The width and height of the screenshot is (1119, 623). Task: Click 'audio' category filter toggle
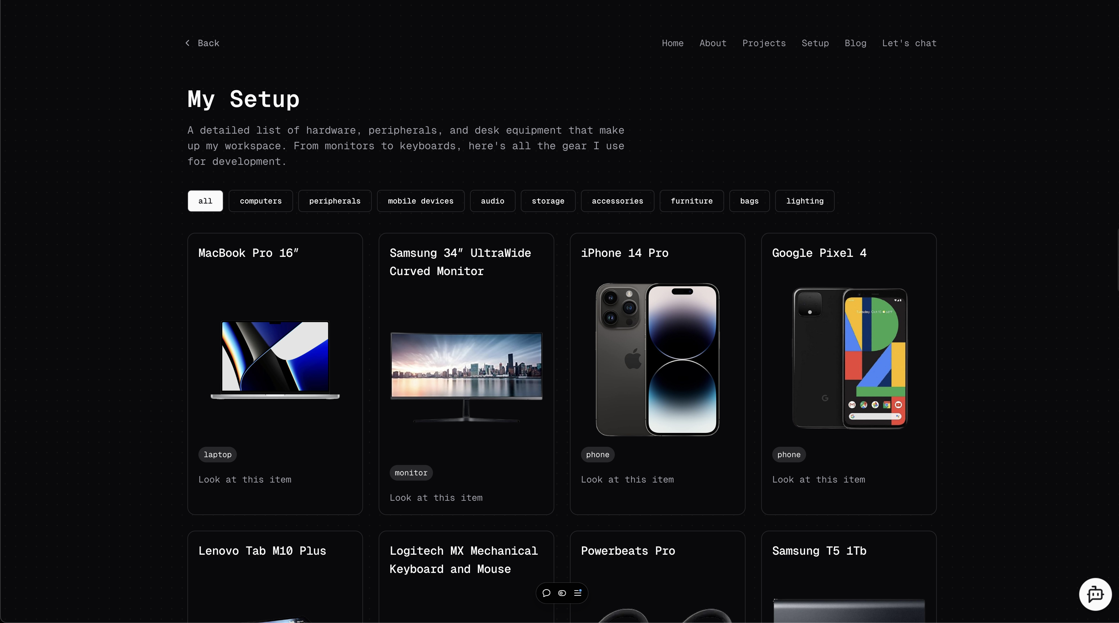[x=492, y=200]
